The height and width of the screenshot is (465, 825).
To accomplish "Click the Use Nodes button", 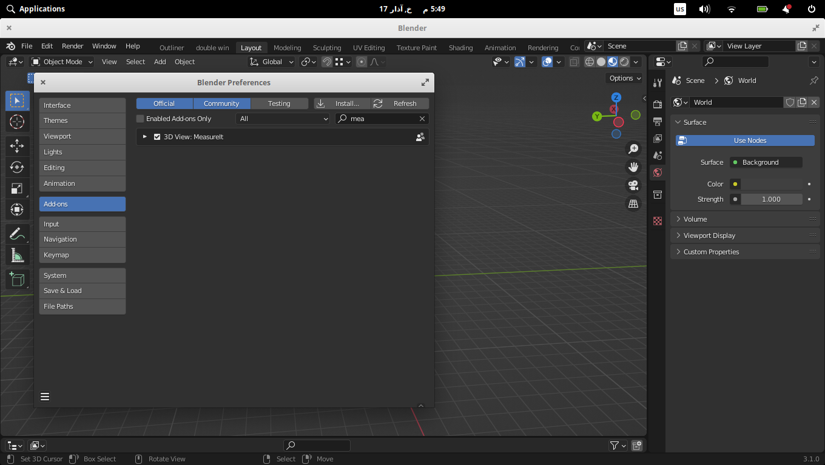I will [x=745, y=140].
